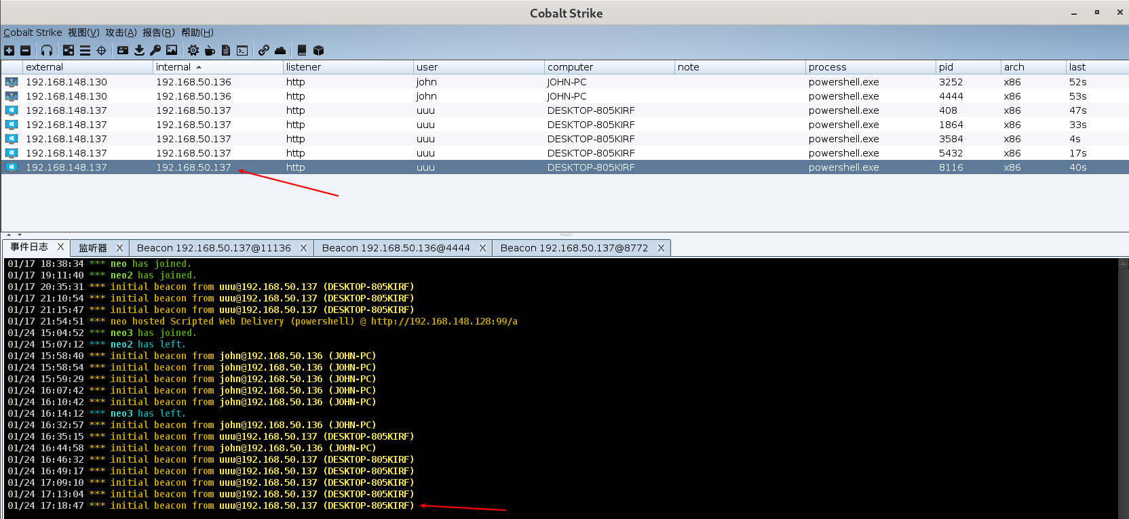The height and width of the screenshot is (519, 1129).
Task: Click Host a File chain link icon
Action: [x=264, y=50]
